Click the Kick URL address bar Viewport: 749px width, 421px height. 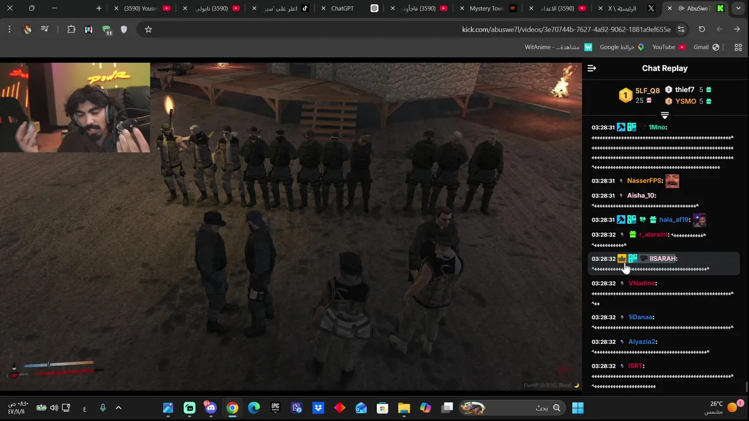click(x=566, y=29)
